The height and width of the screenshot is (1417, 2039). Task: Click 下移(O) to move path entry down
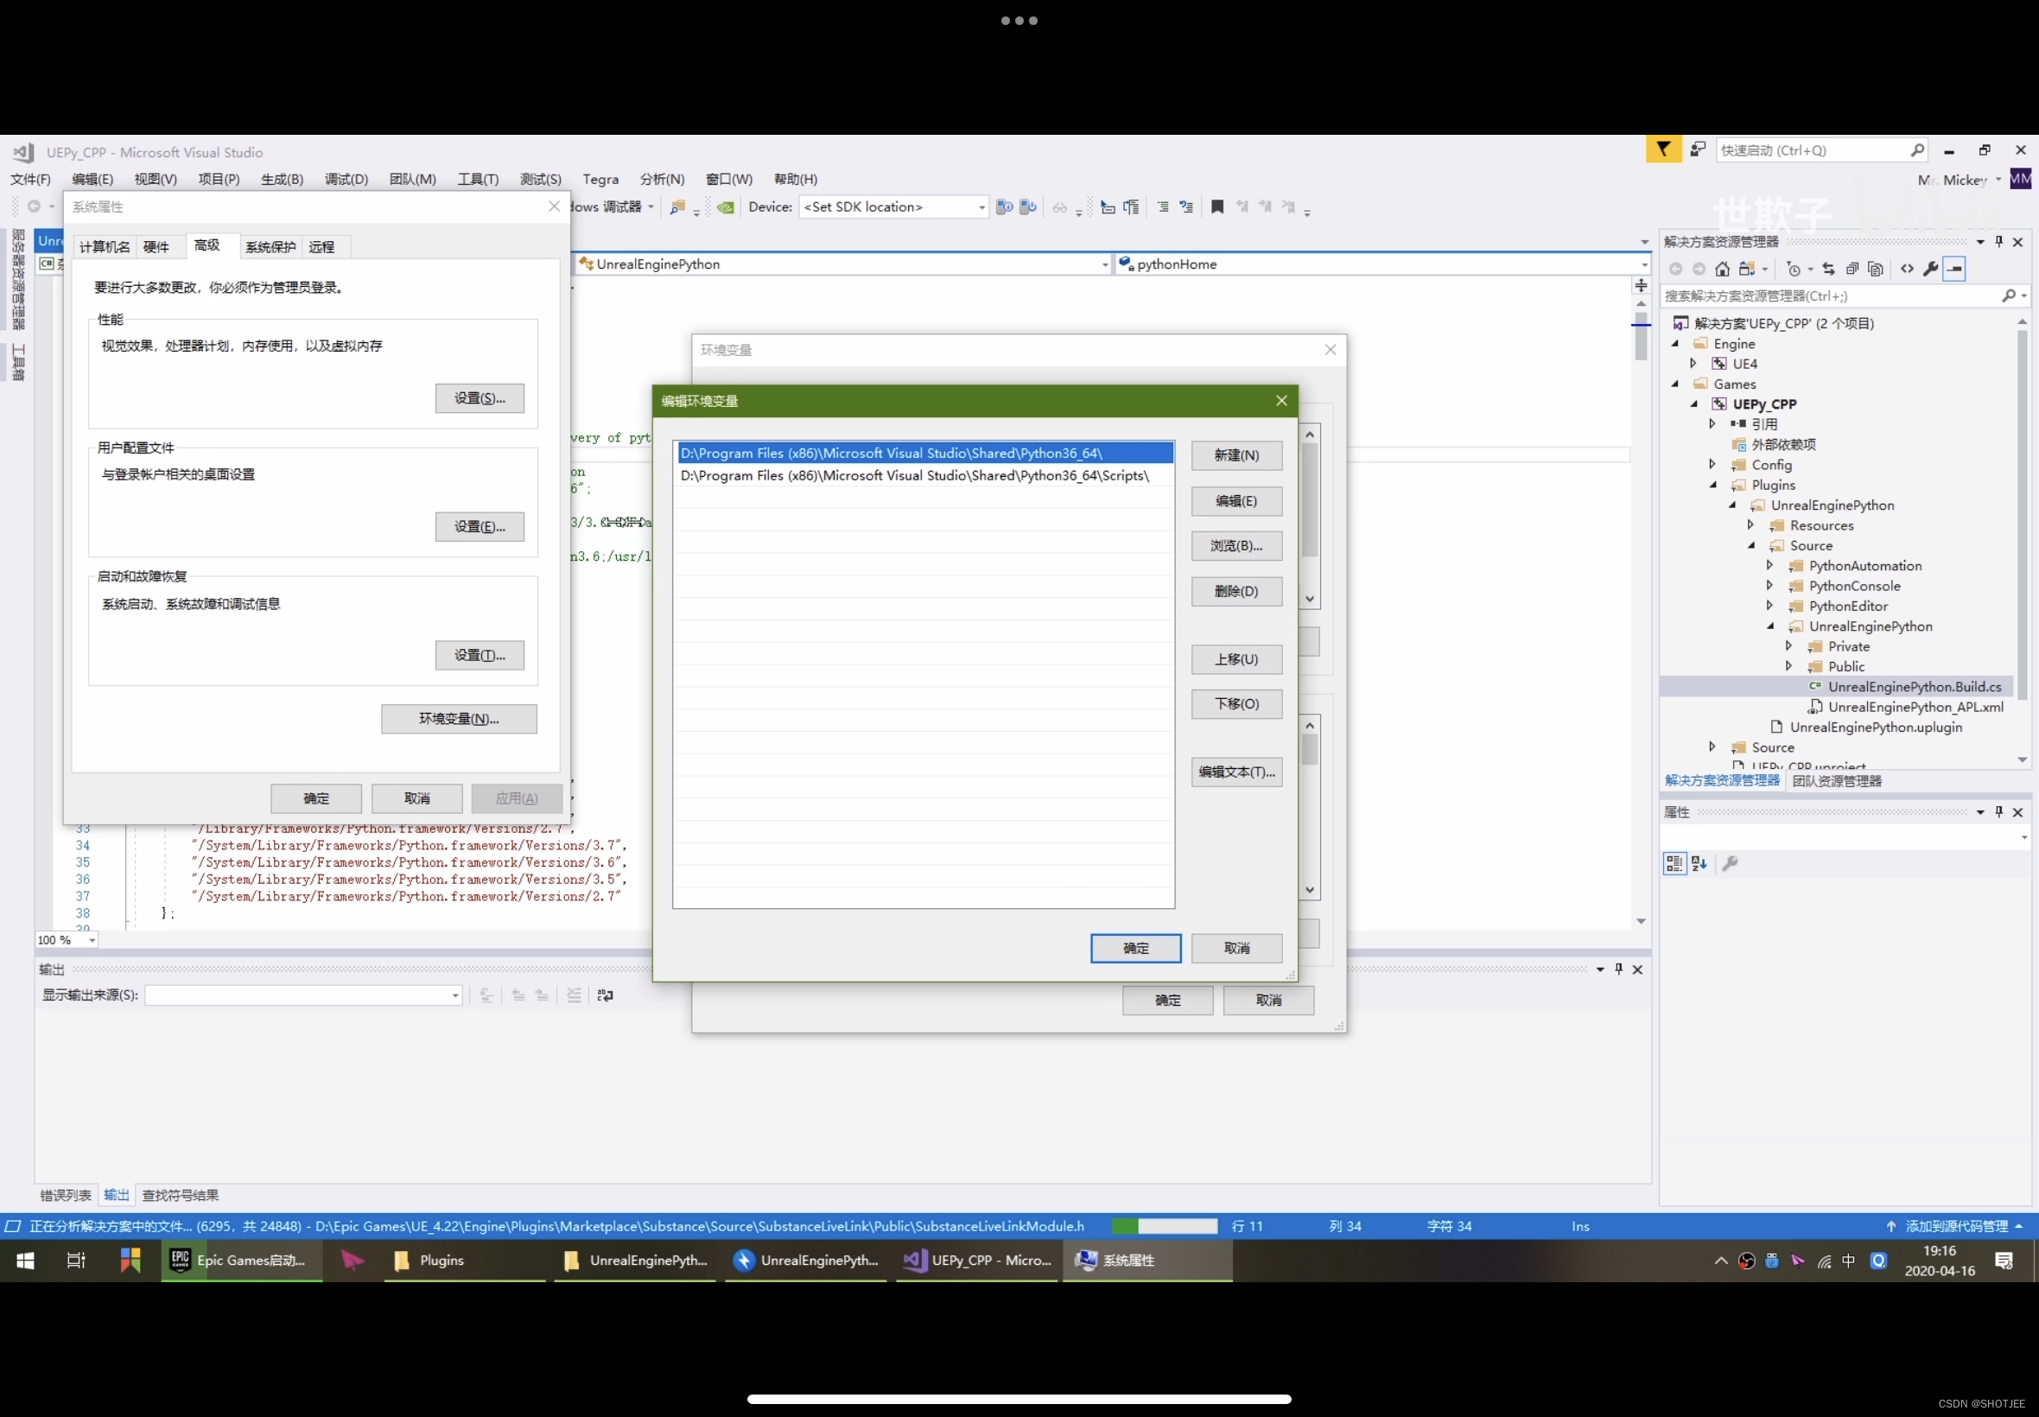tap(1235, 703)
